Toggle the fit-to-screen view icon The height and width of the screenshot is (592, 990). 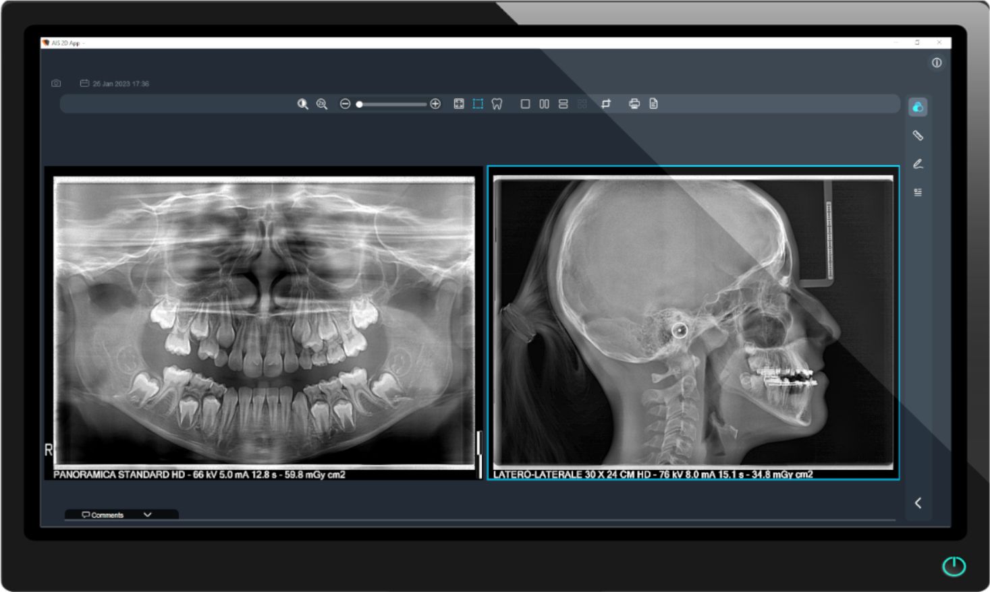(x=459, y=104)
